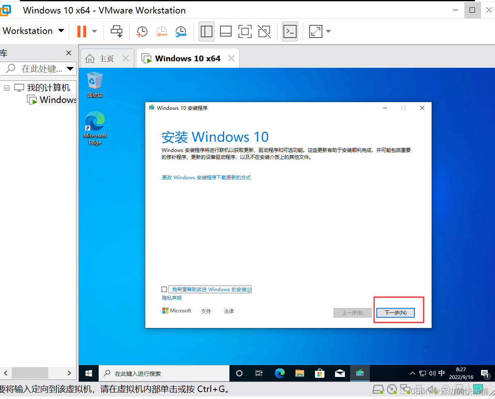This screenshot has height=399, width=495.
Task: Collapse the 我的计算机 tree node
Action: pos(7,88)
